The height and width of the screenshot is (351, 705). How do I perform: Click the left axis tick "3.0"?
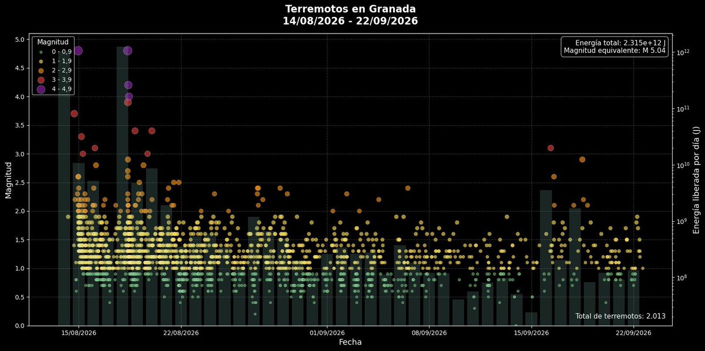(x=20, y=154)
